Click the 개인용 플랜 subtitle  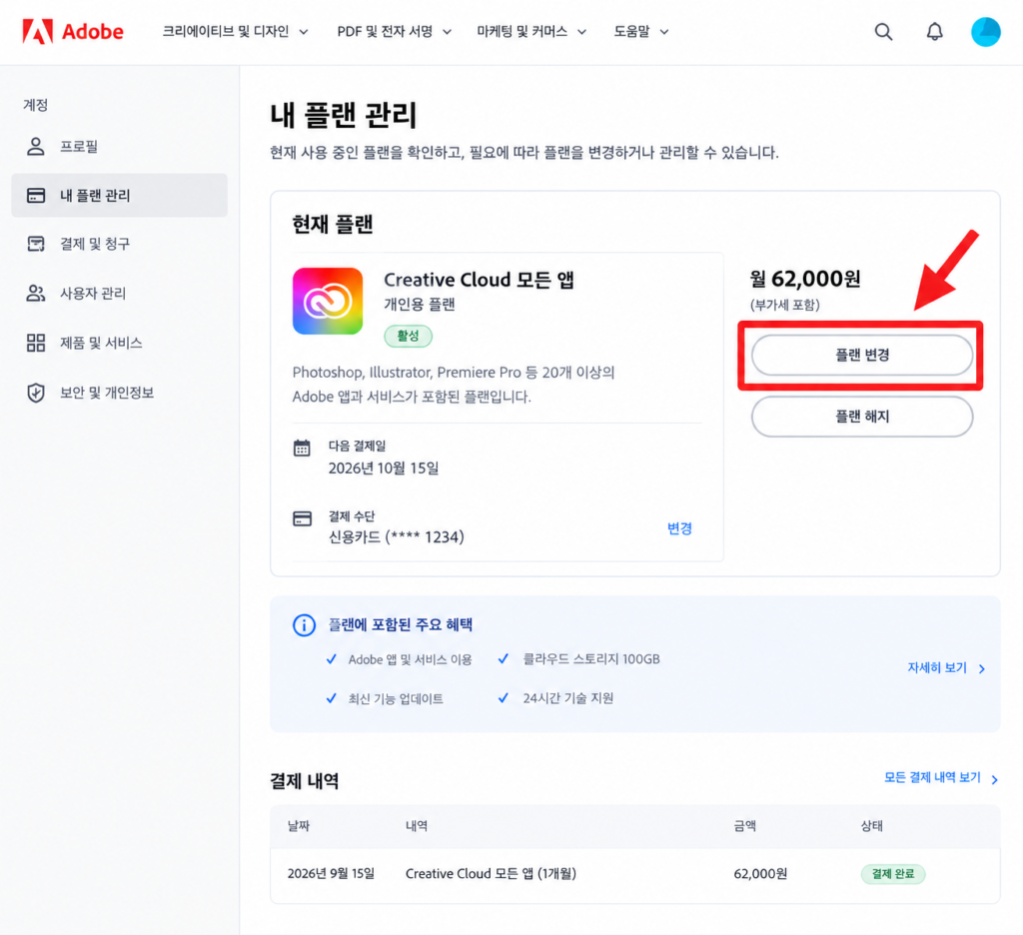tap(419, 305)
